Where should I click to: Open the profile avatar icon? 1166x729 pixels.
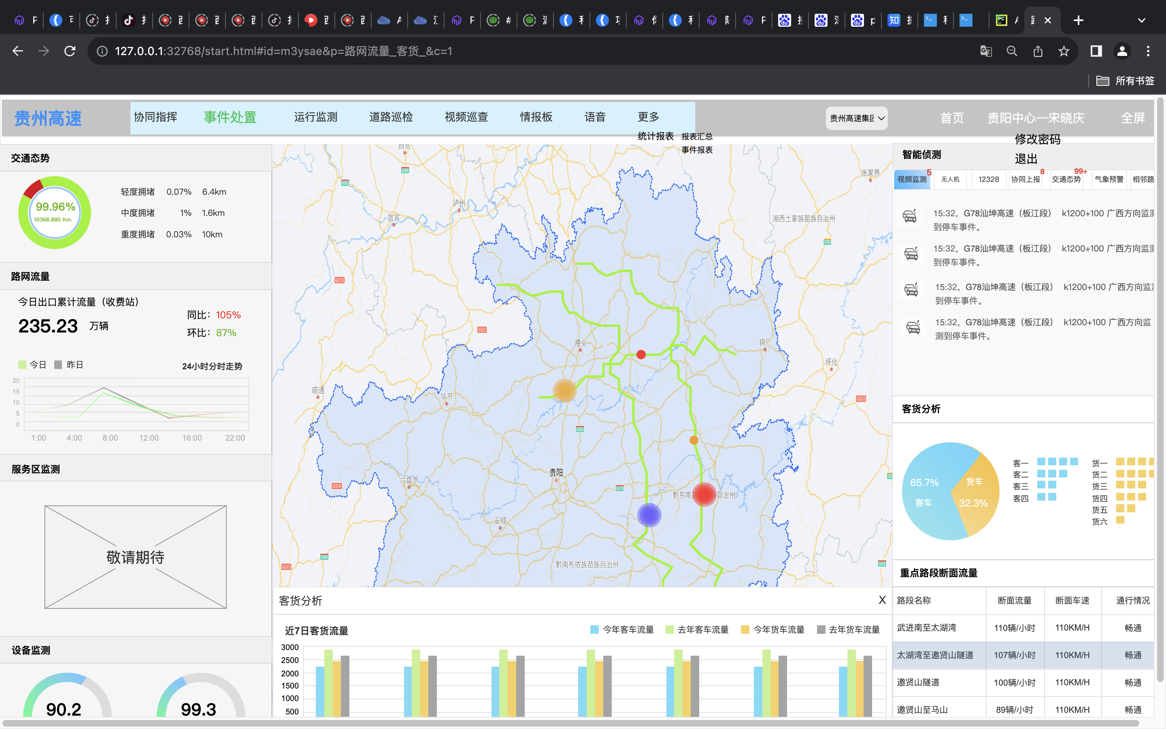click(x=1122, y=51)
